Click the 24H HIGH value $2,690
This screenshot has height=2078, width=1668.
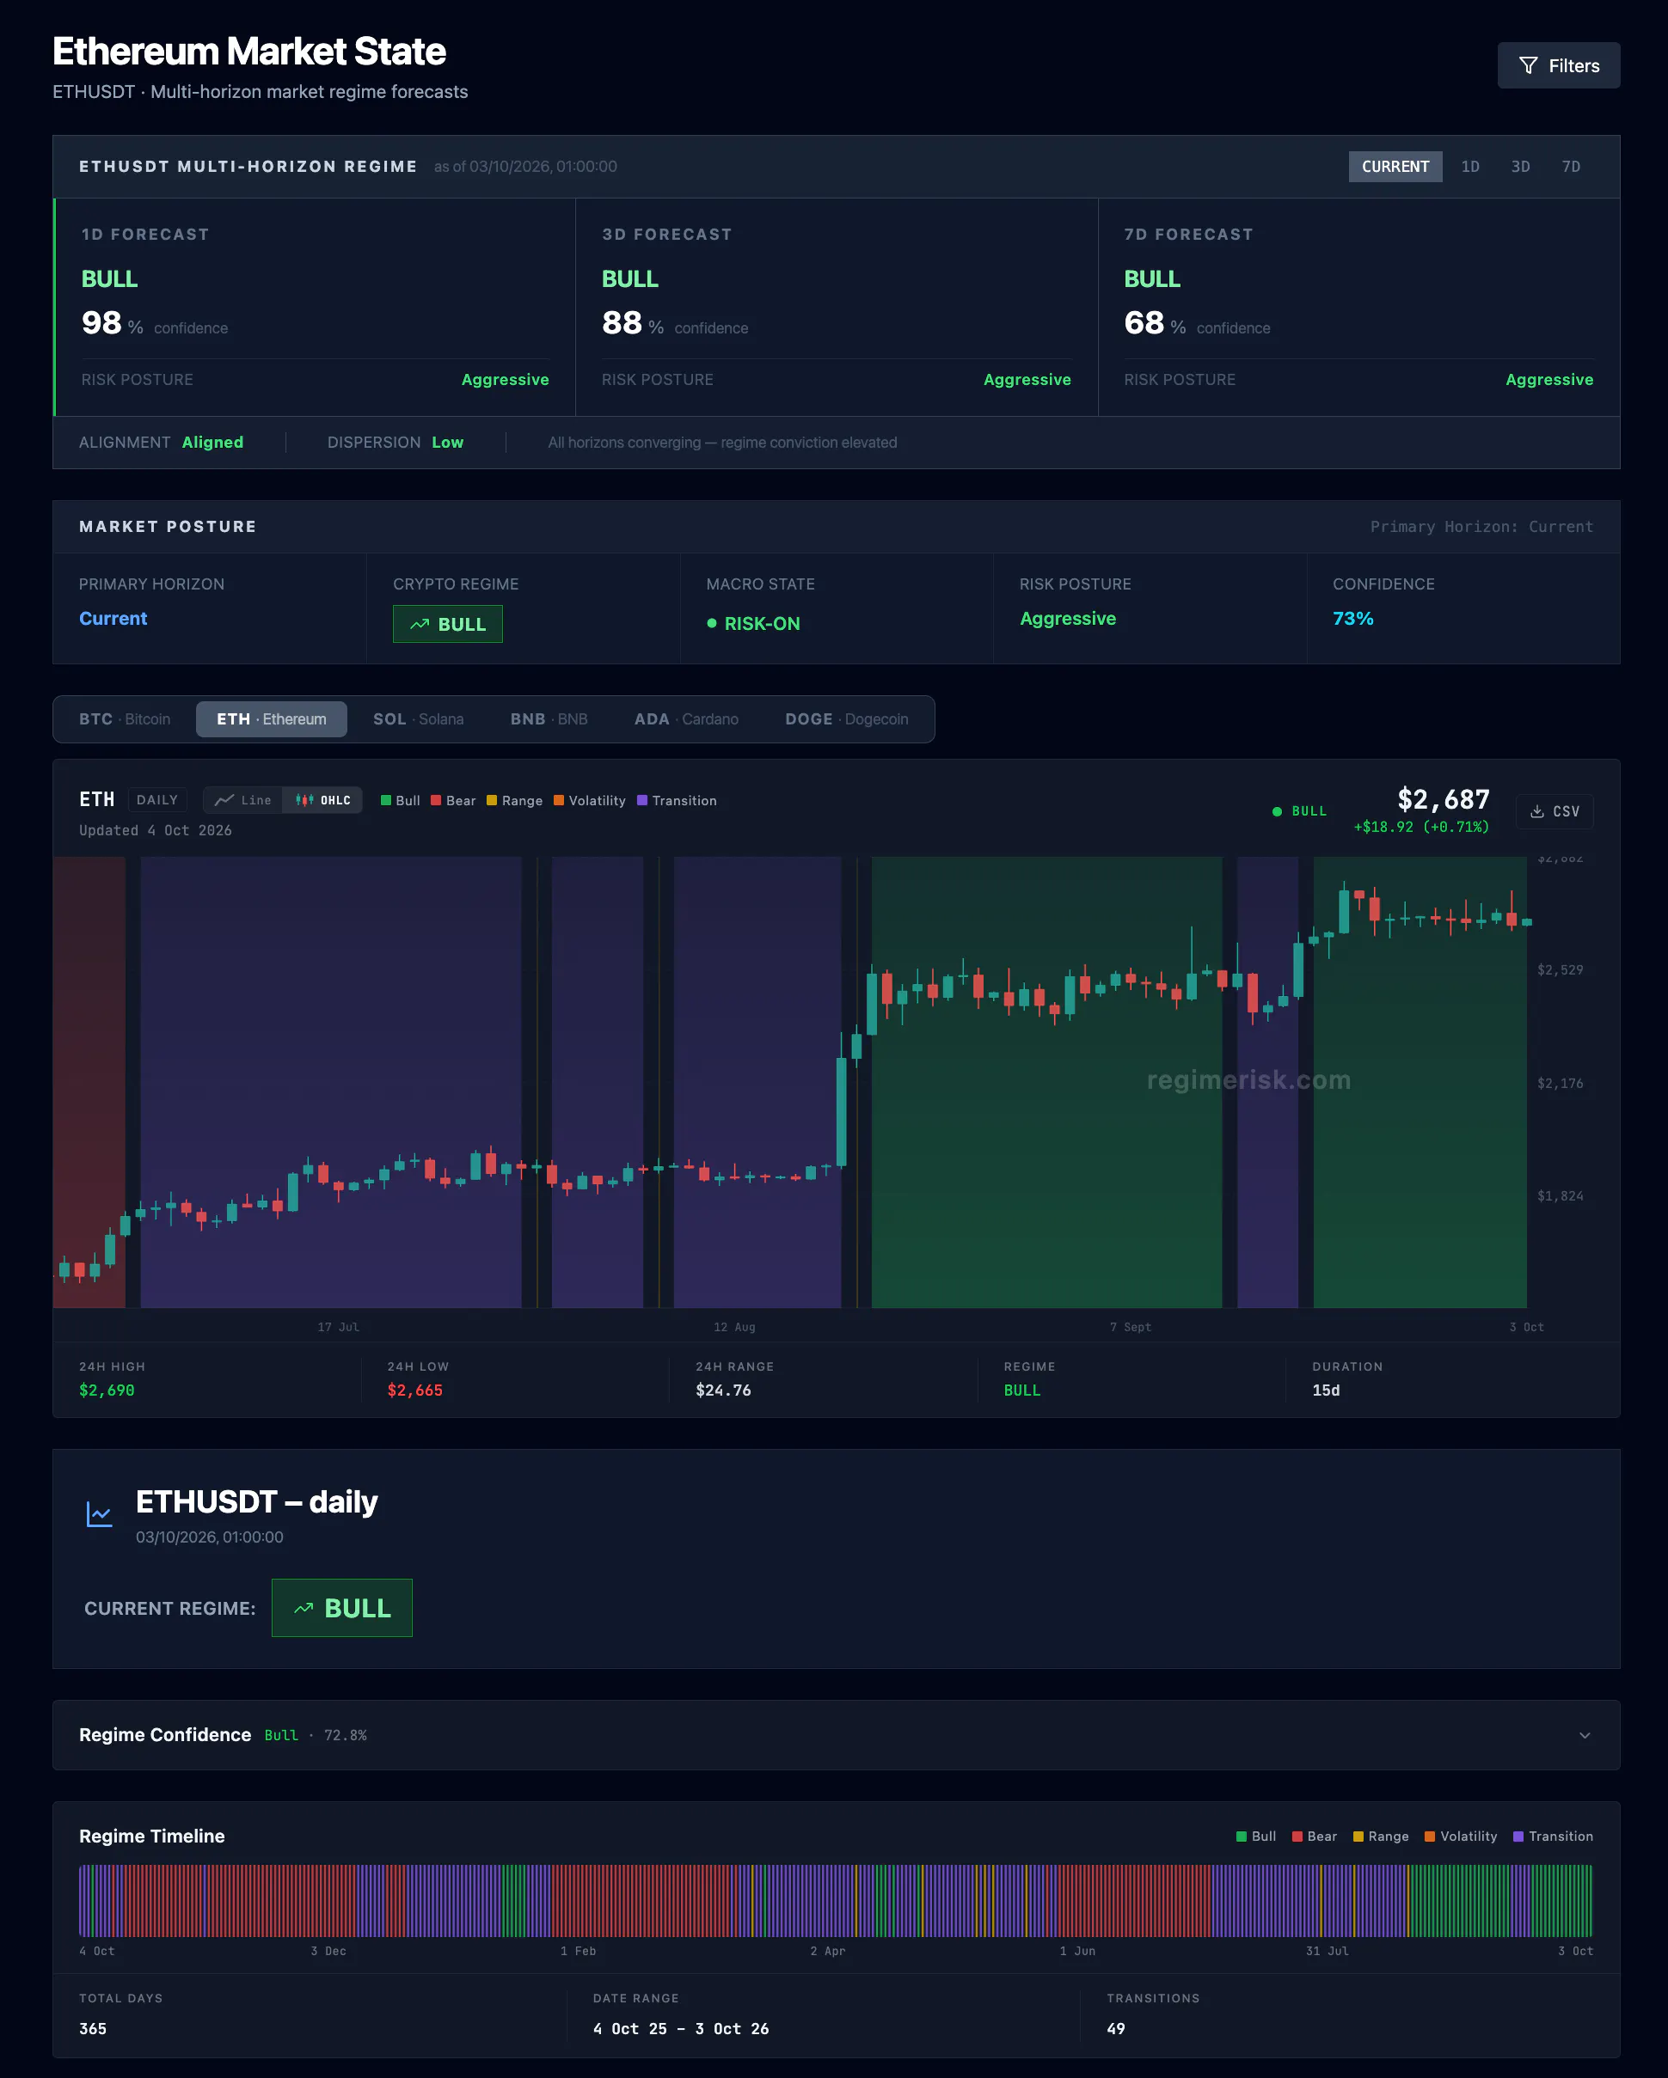[107, 1390]
